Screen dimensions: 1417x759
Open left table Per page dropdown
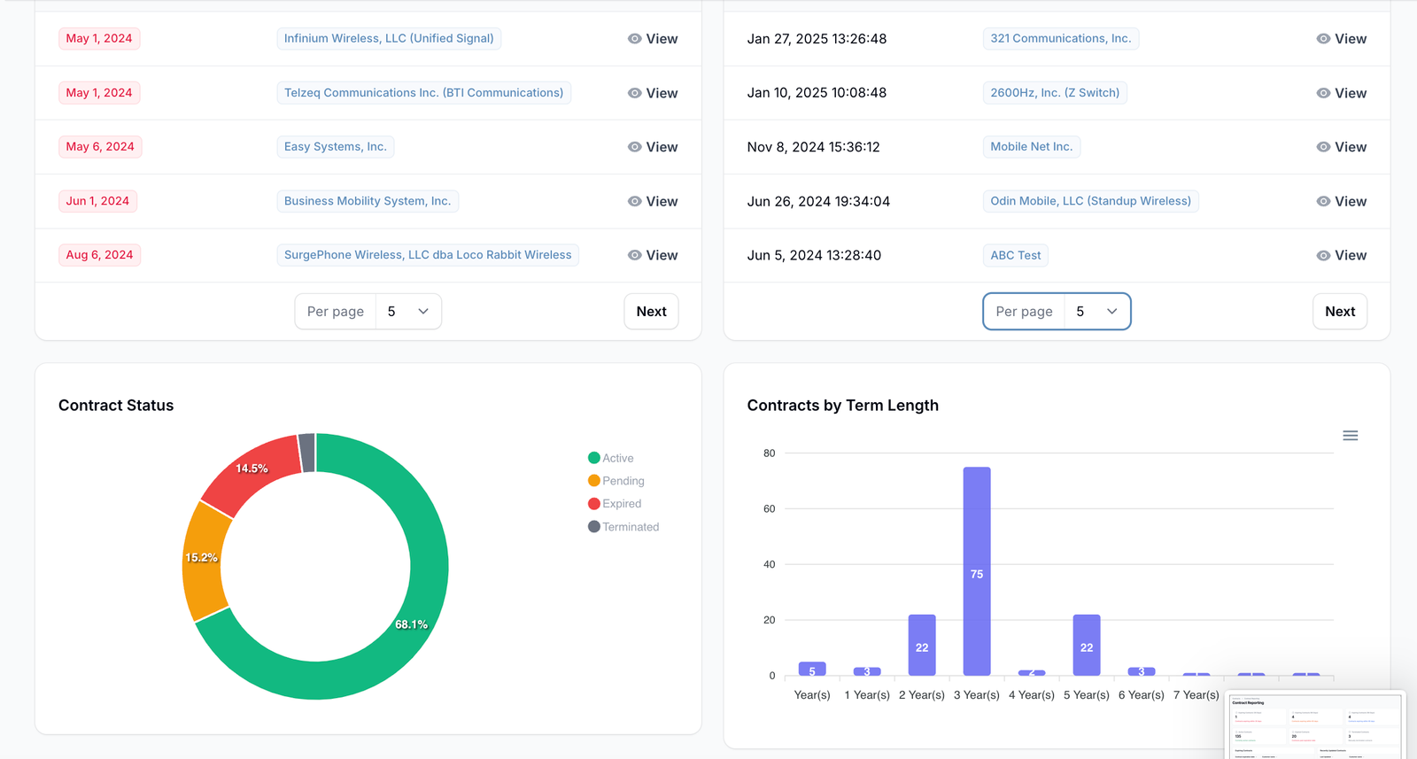click(x=408, y=312)
